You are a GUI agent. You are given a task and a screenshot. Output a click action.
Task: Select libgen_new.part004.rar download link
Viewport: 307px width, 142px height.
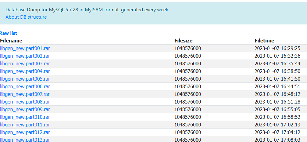[25, 71]
